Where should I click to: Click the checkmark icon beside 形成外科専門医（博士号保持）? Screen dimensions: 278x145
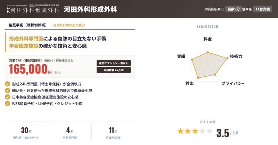pos(7,84)
